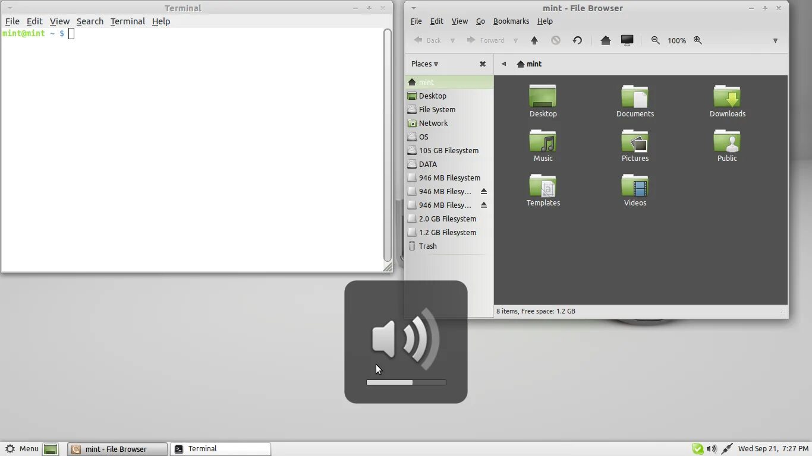812x456 pixels.
Task: Click the update manager shield icon
Action: point(697,449)
